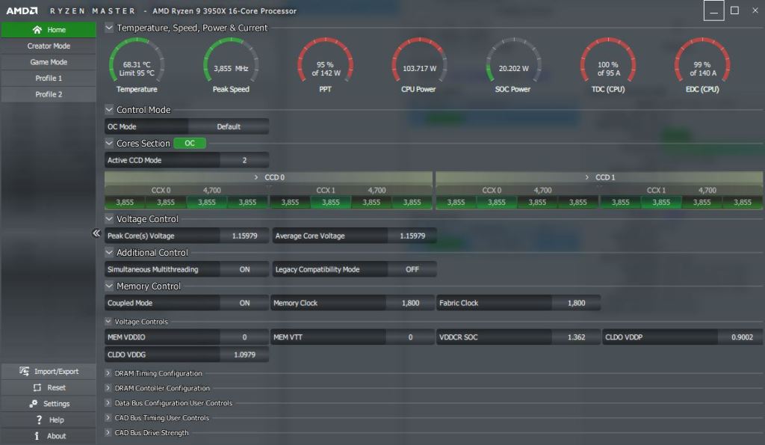Expand DRAM Timing Configuration section

[x=108, y=373]
